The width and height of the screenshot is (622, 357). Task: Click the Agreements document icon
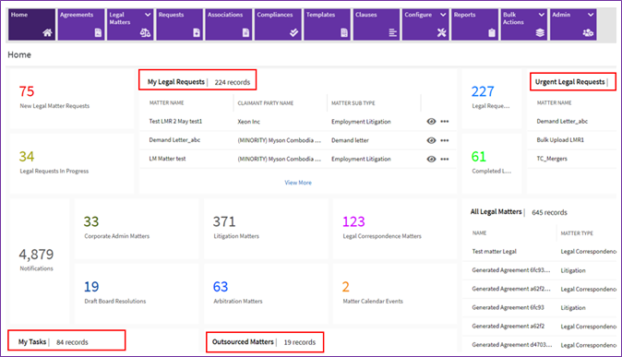98,32
